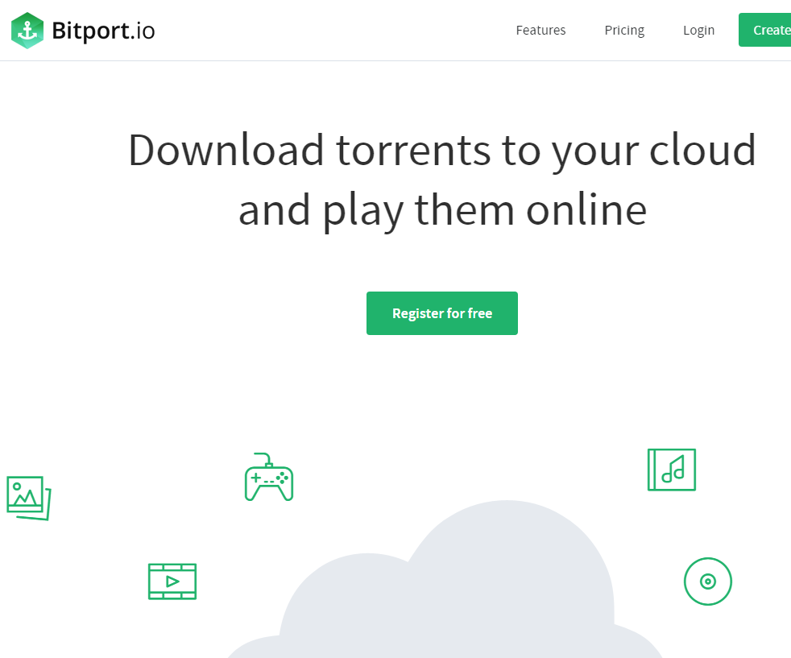The height and width of the screenshot is (658, 791).
Task: Select the game controller icon
Action: (268, 478)
